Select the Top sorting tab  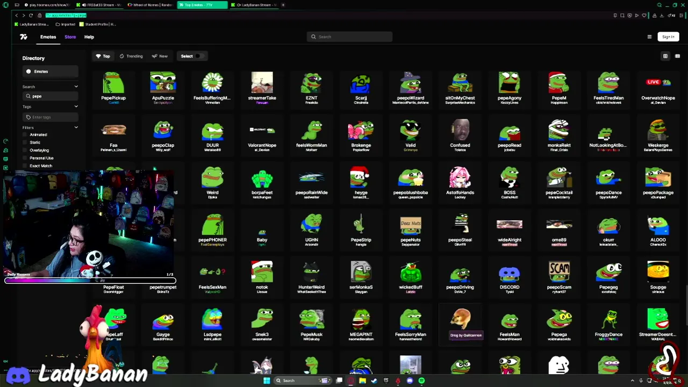point(103,56)
